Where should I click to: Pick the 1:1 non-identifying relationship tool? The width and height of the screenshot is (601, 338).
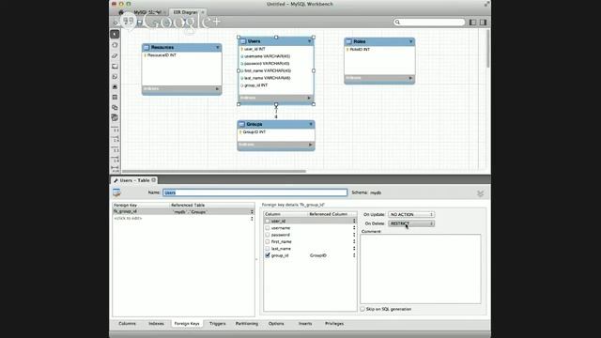click(x=115, y=130)
